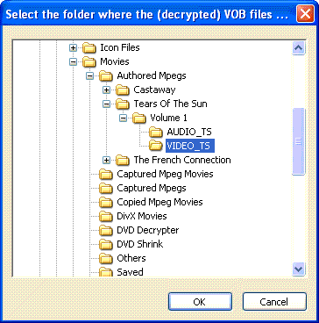Viewport: 319px width, 323px height.
Task: Collapse the Movies tree node
Action: [x=73, y=61]
